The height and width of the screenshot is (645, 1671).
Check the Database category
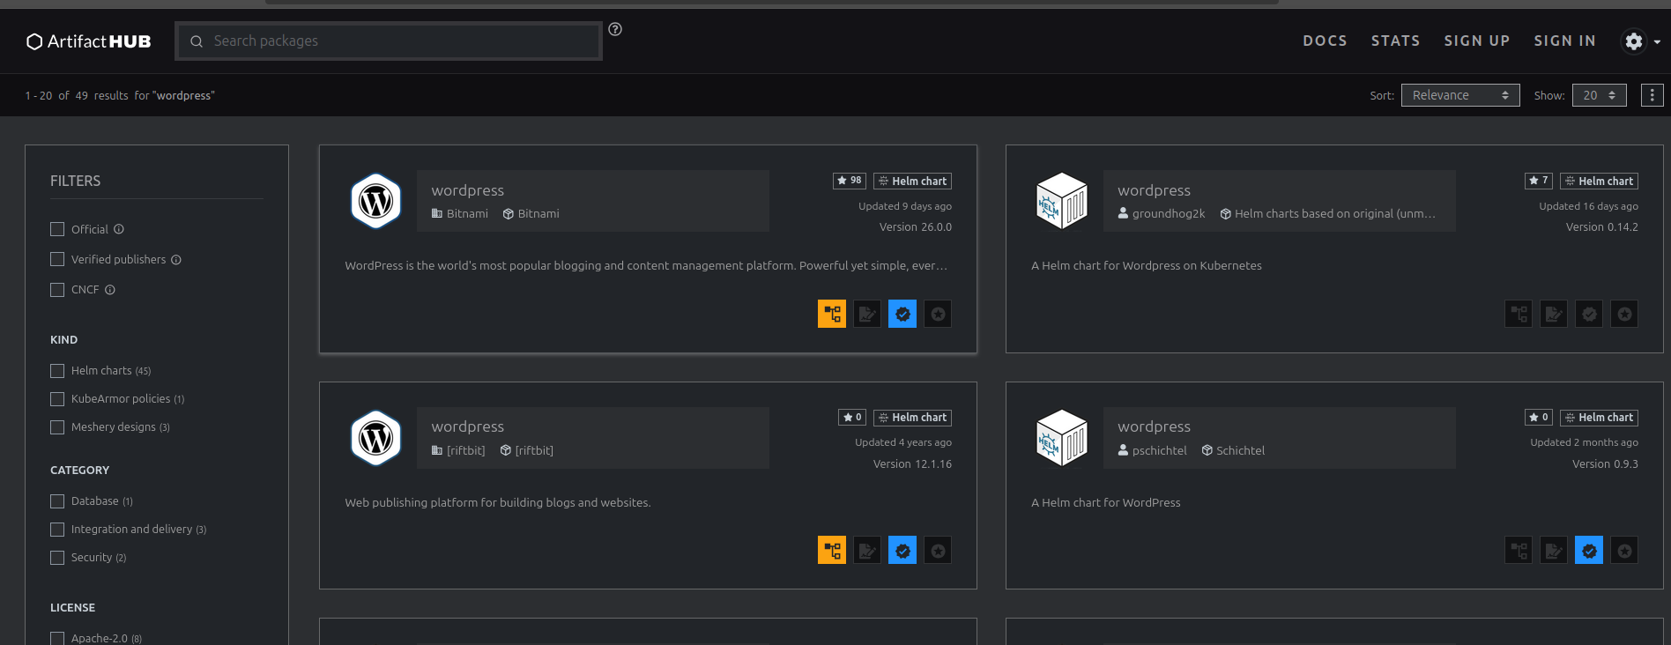pyautogui.click(x=57, y=501)
